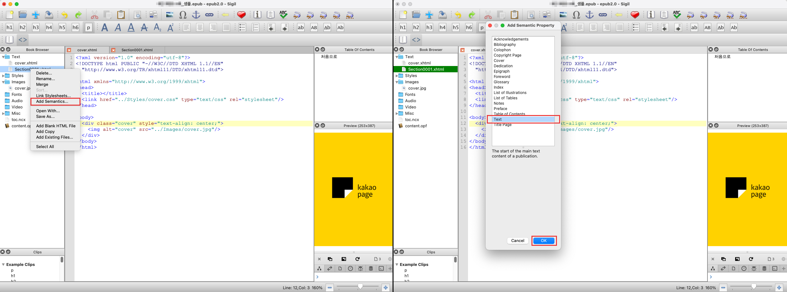The width and height of the screenshot is (787, 292).
Task: Toggle Italic formatting in left Sigil window
Action: (x=118, y=28)
